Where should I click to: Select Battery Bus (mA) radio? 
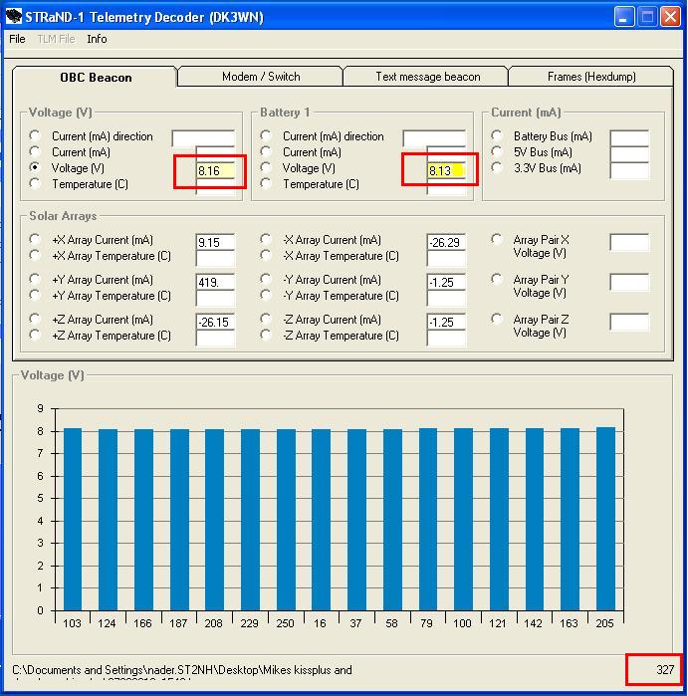[x=496, y=135]
